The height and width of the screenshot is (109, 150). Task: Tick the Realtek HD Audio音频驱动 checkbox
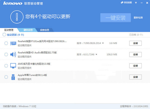pyautogui.click(x=6, y=54)
